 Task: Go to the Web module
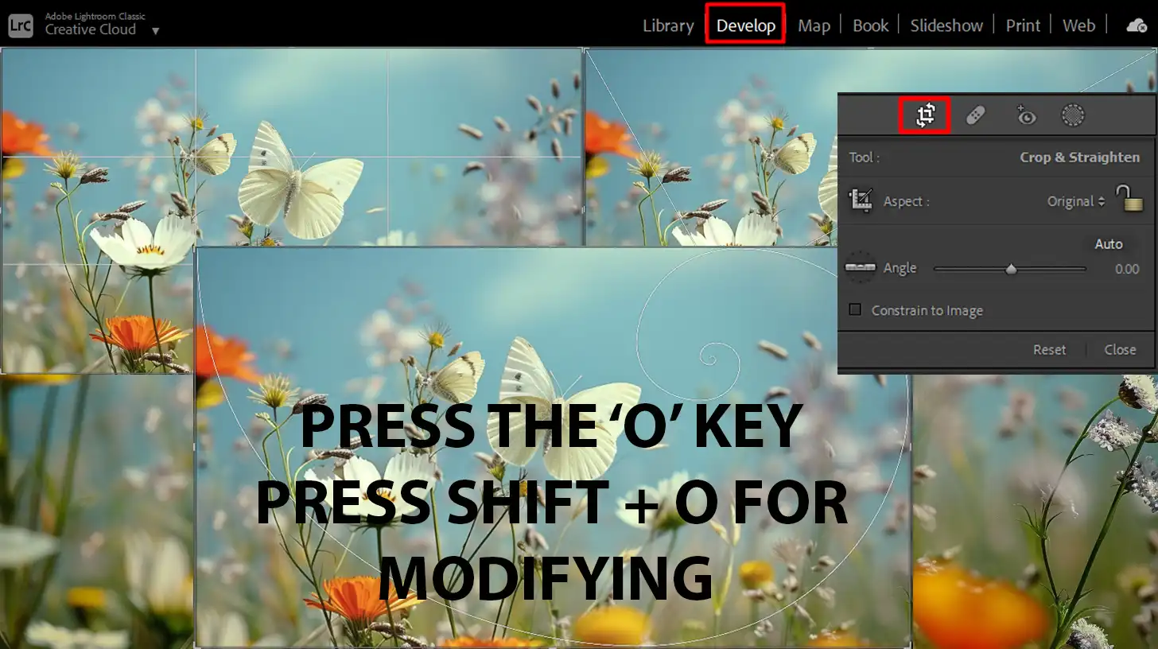[x=1078, y=25]
